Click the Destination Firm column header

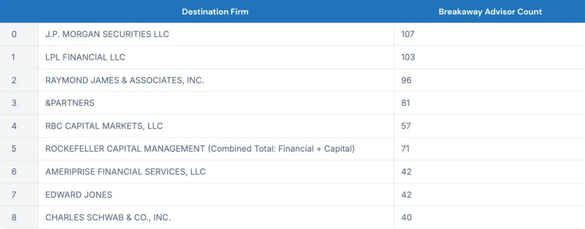(x=215, y=11)
